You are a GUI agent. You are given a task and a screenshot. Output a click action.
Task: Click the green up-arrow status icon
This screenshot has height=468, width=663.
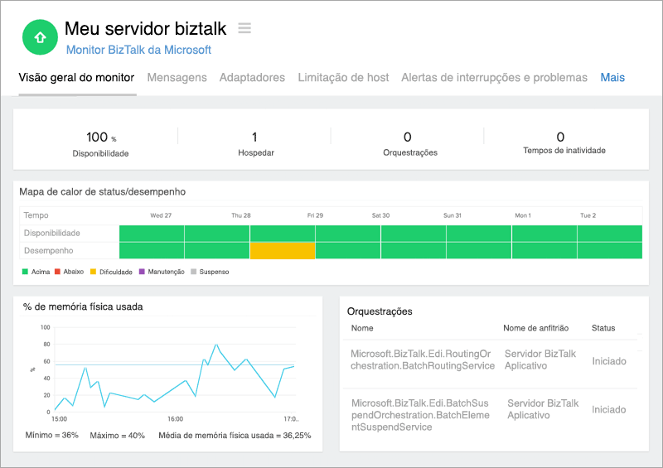point(40,37)
